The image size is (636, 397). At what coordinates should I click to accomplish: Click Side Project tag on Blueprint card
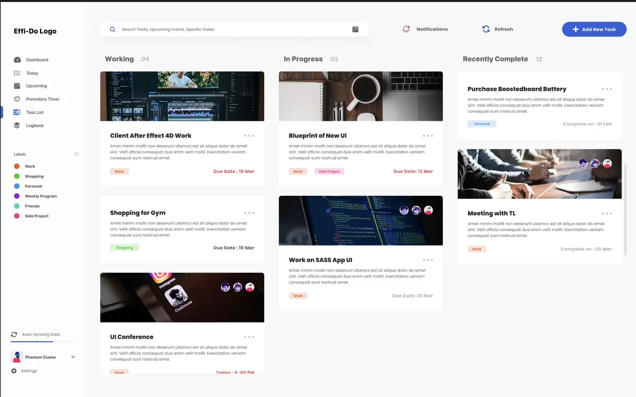click(x=329, y=172)
